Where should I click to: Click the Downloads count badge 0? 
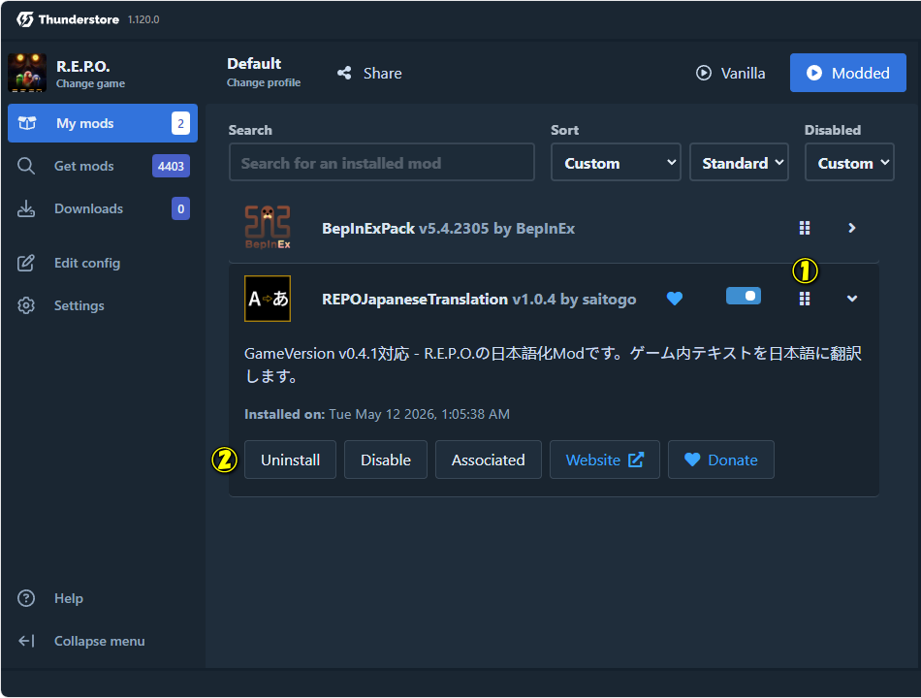click(180, 208)
